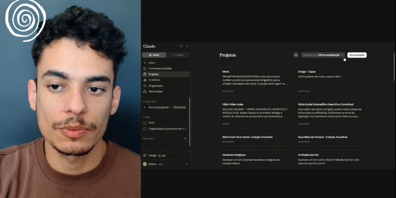
Task: Open the Fábio Vídeo Aulas project card
Action: pyautogui.click(x=255, y=114)
